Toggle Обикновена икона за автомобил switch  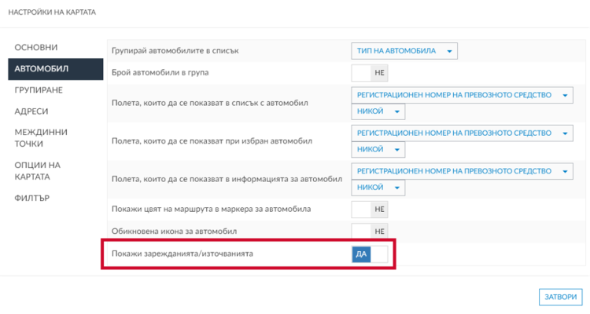(x=370, y=232)
